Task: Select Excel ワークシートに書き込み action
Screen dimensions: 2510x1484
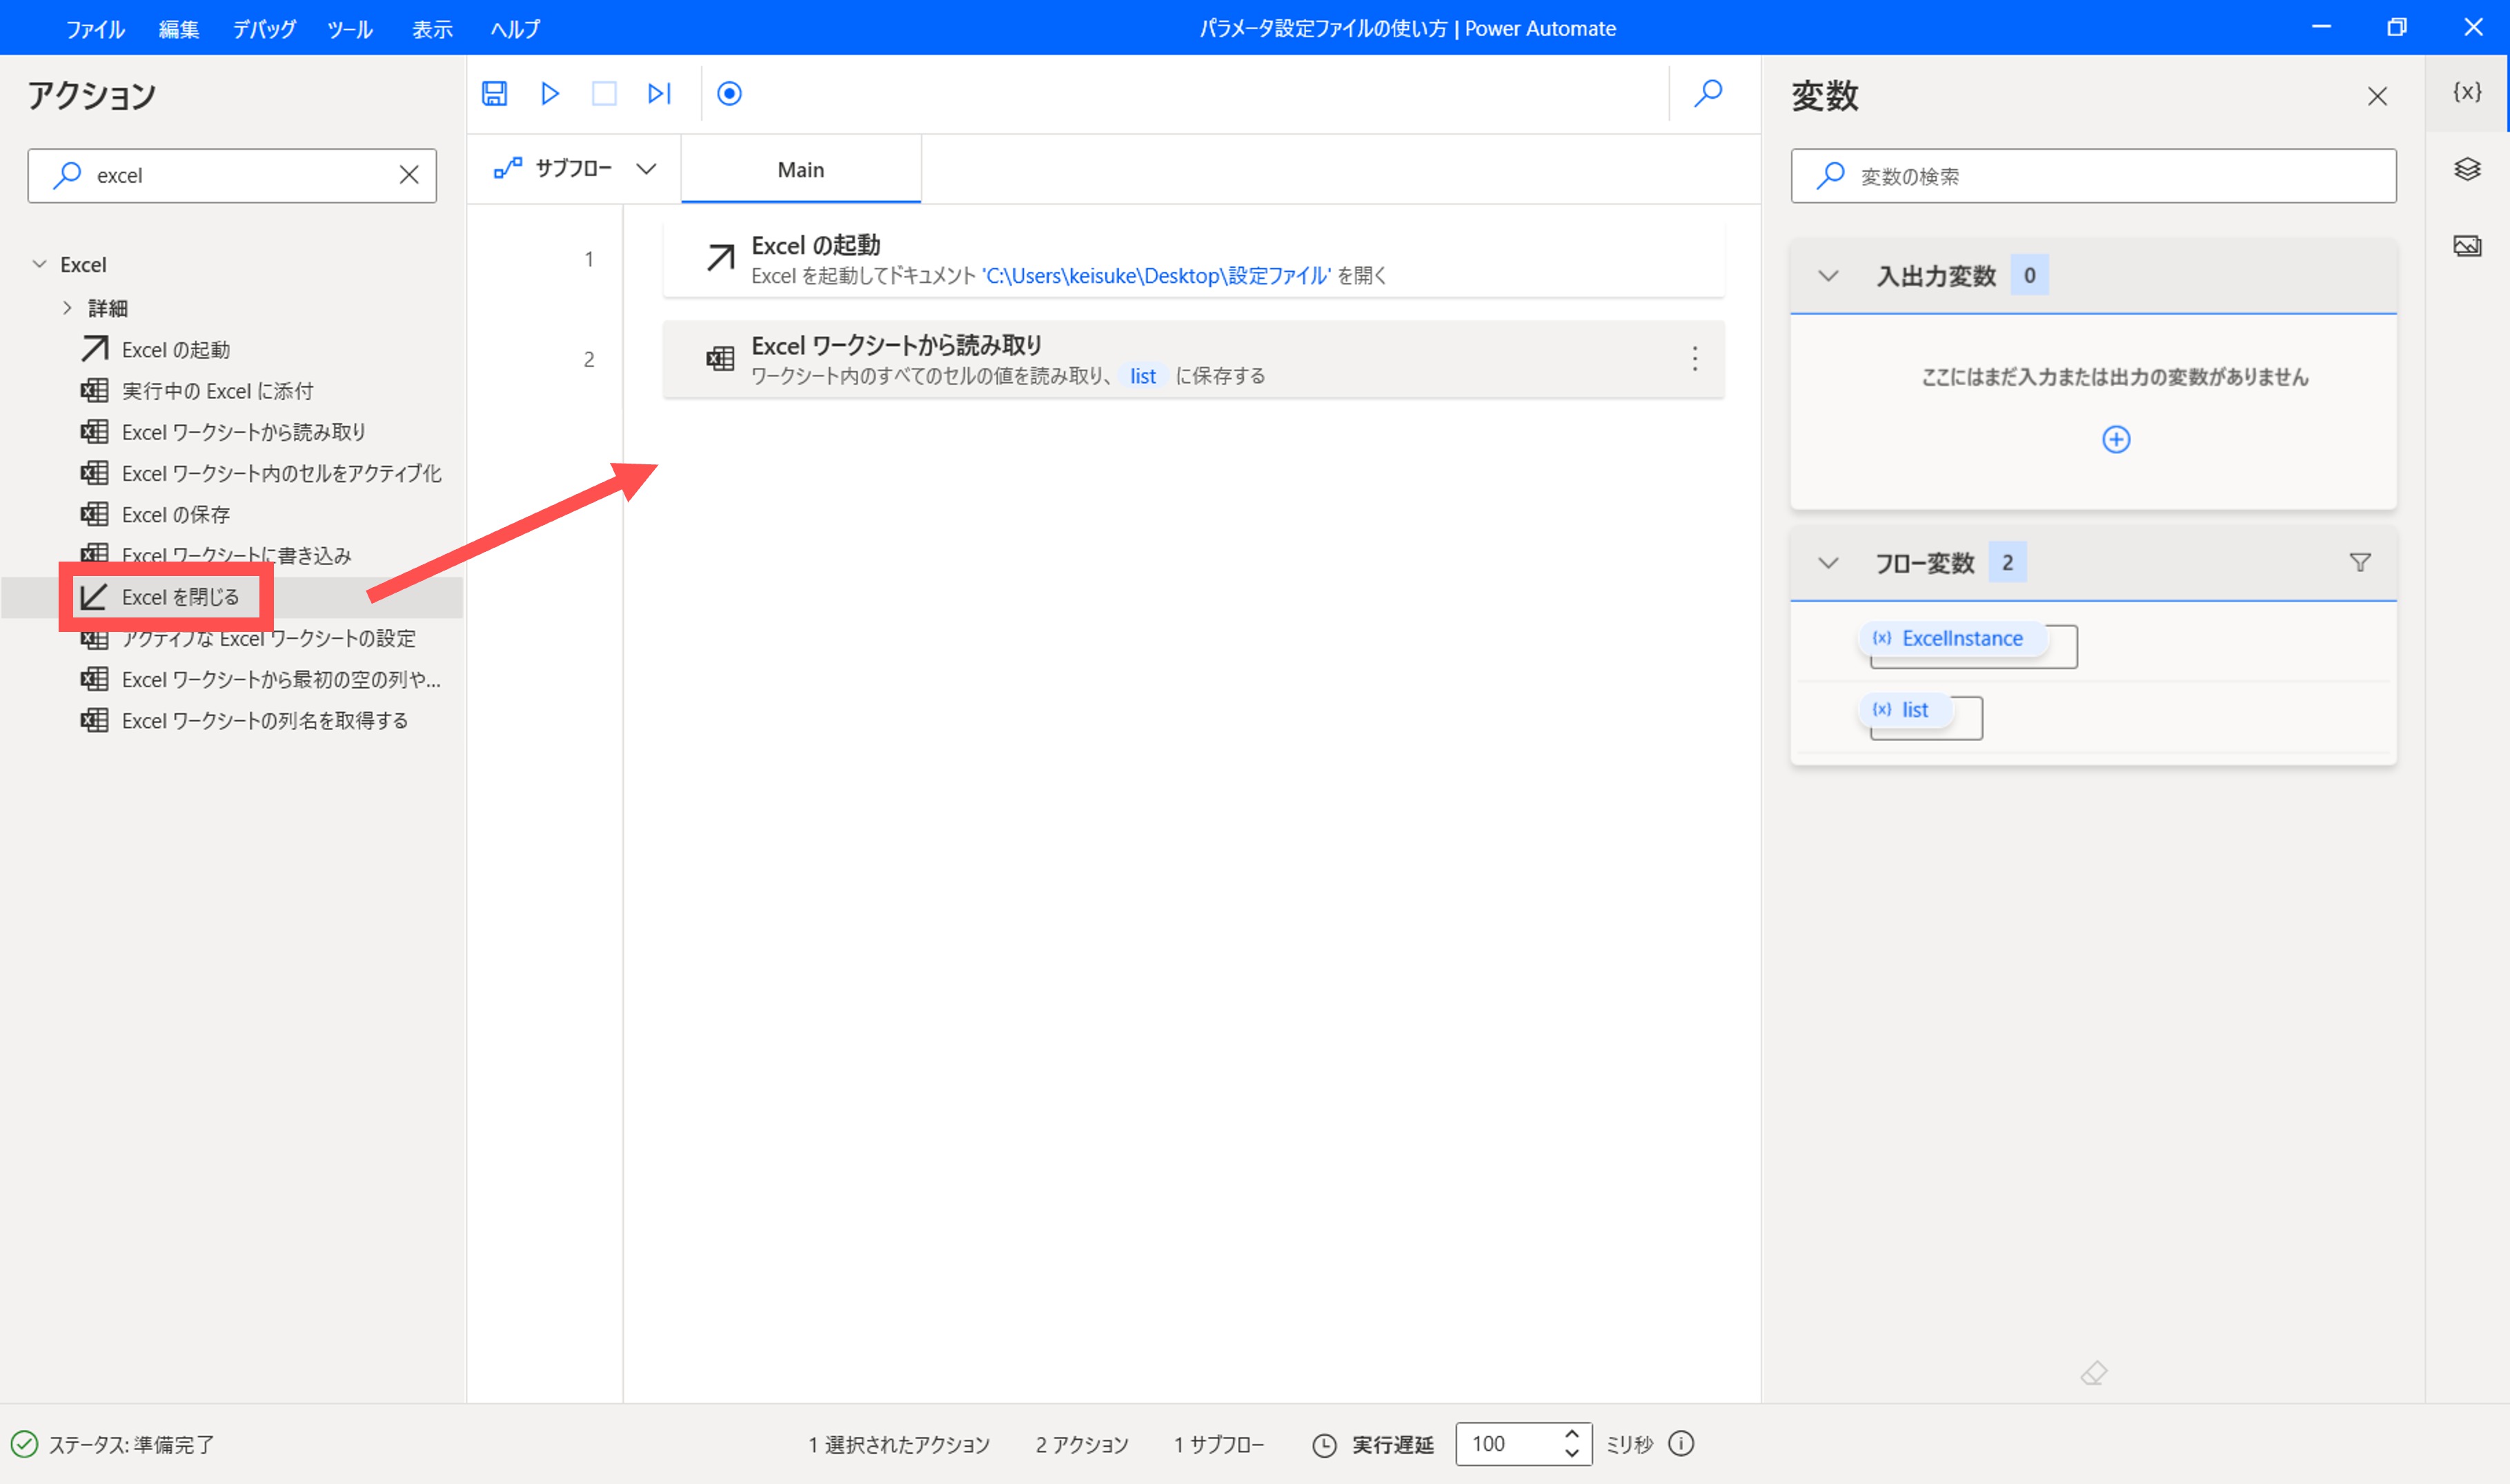Action: (x=236, y=555)
